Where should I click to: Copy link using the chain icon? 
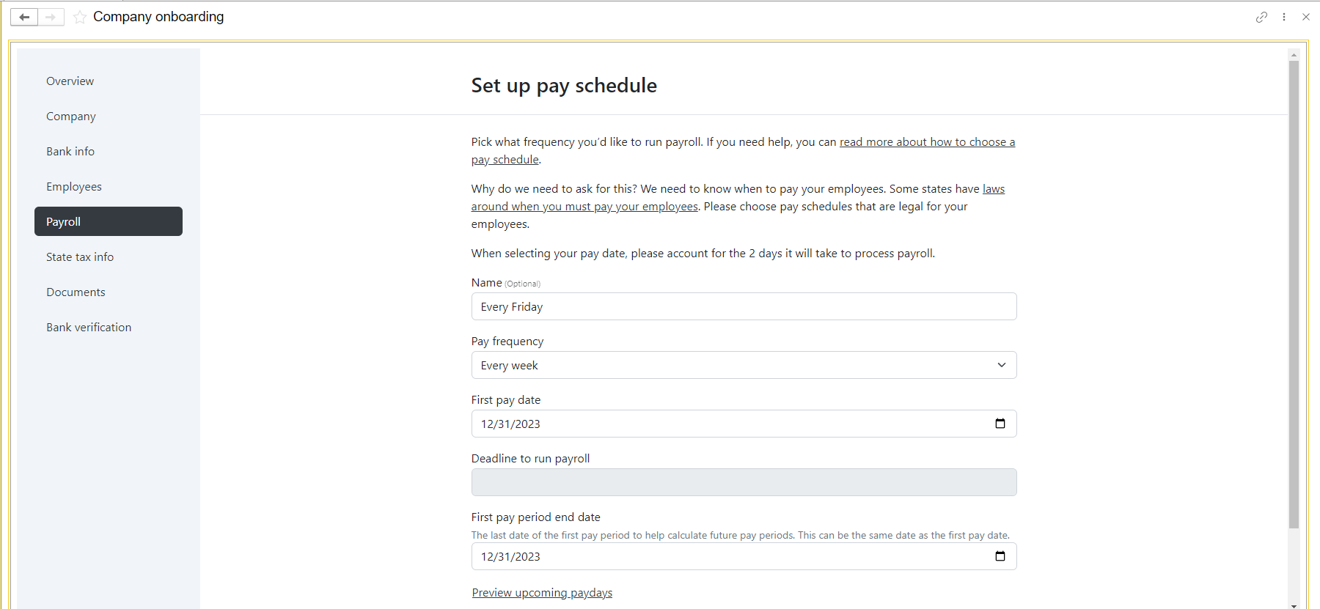(1261, 17)
